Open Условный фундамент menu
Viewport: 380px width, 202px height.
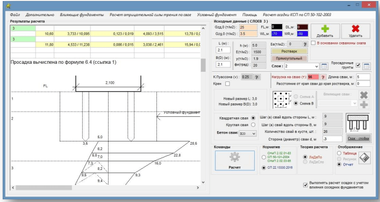pyautogui.click(x=217, y=15)
